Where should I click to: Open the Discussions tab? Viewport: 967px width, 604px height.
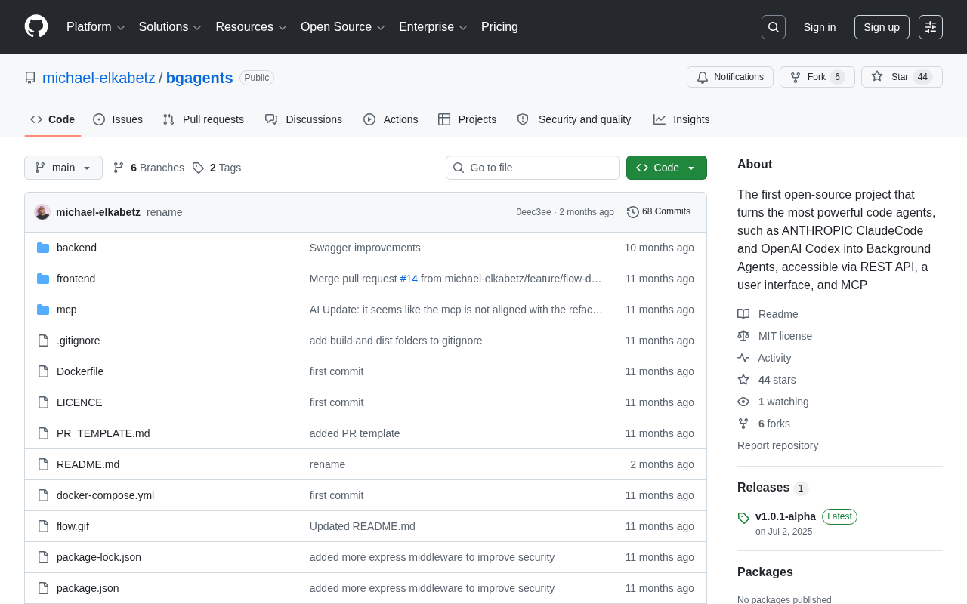click(x=304, y=119)
